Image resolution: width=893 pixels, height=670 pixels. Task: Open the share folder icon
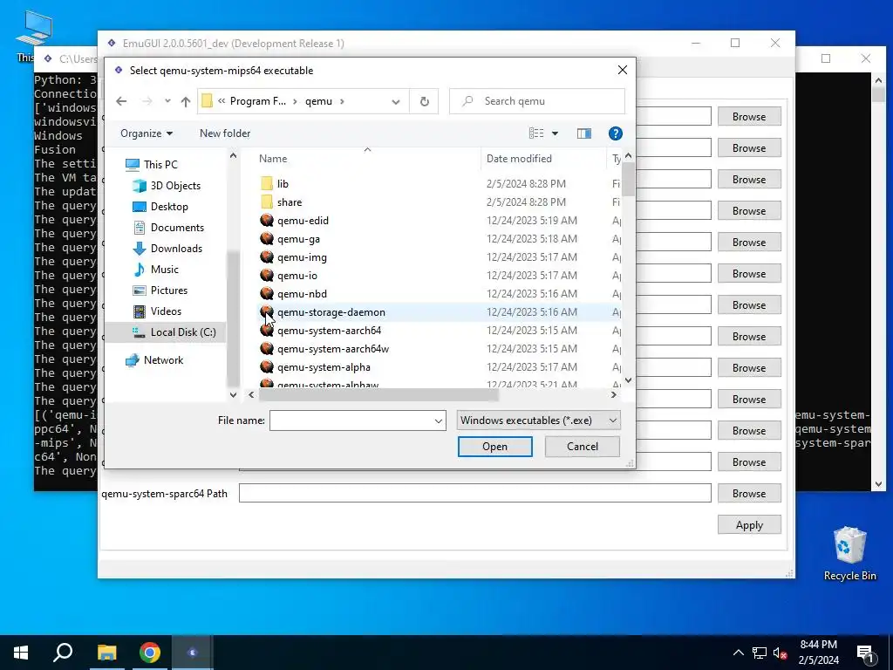pos(267,202)
